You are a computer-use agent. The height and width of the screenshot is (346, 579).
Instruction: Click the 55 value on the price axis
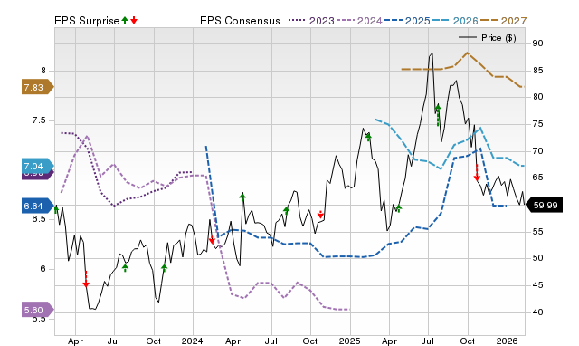point(538,231)
